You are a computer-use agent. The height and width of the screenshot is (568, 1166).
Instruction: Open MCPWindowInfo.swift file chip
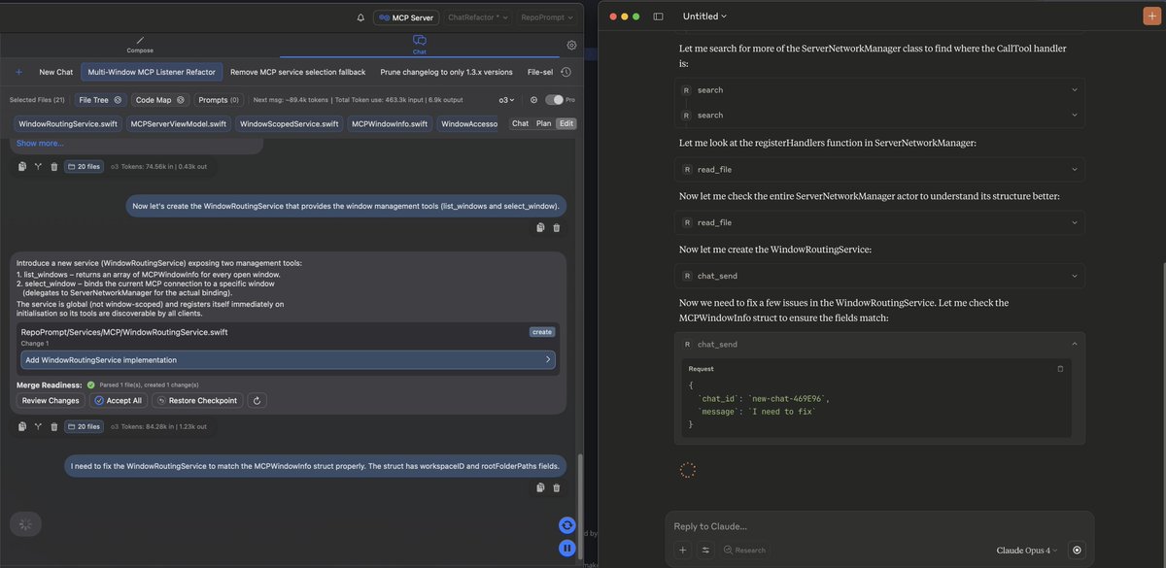(389, 123)
